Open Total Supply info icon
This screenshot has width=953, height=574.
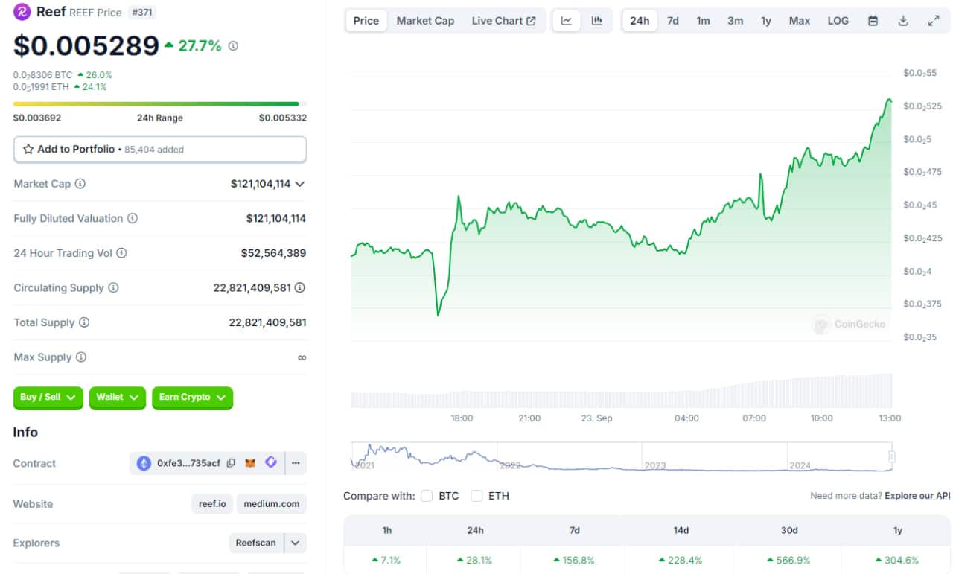tap(84, 322)
